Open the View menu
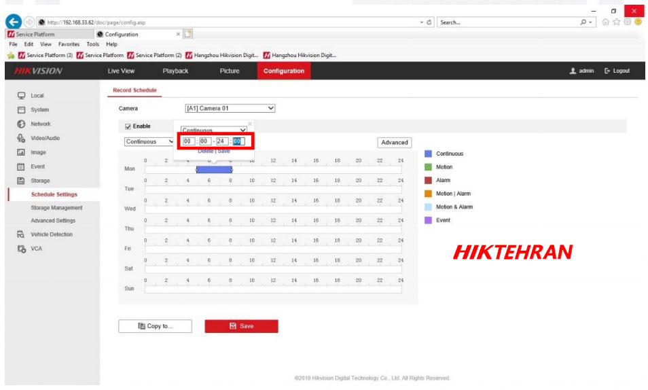The height and width of the screenshot is (390, 648). pos(46,44)
